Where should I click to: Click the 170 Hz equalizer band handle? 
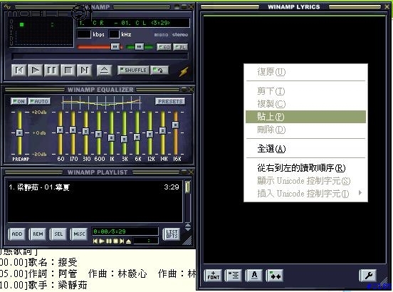point(73,130)
